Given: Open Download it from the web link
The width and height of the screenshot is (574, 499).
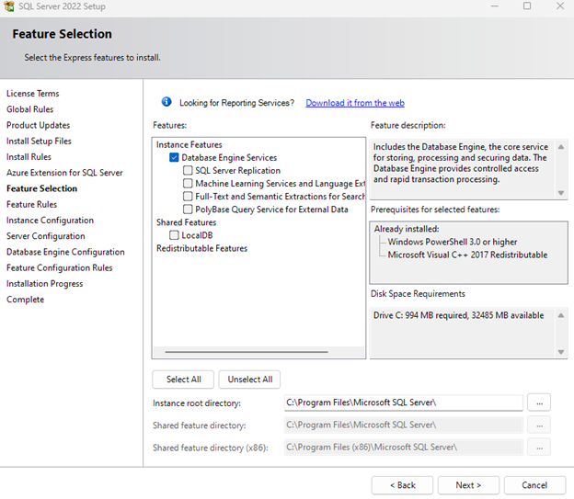Looking at the screenshot, I should 355,103.
